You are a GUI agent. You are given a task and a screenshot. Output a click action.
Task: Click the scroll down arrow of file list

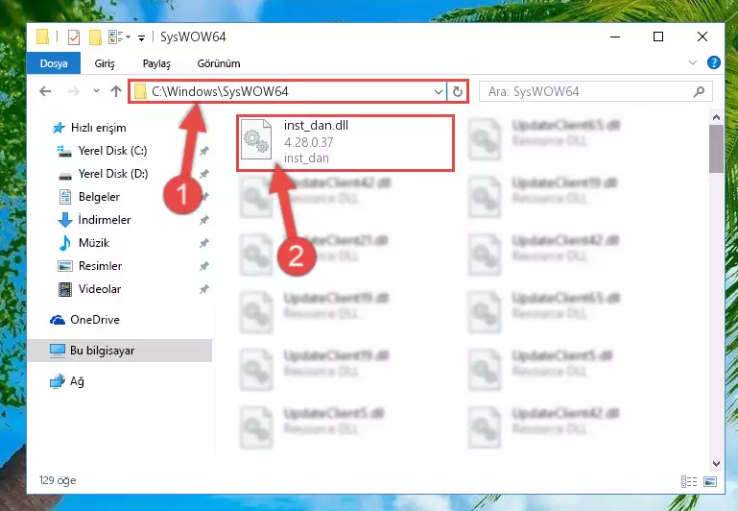(x=716, y=463)
